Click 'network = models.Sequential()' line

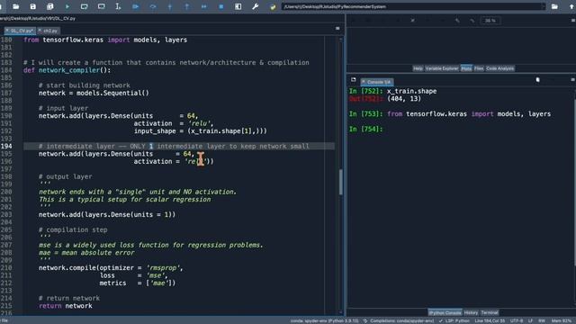click(94, 93)
